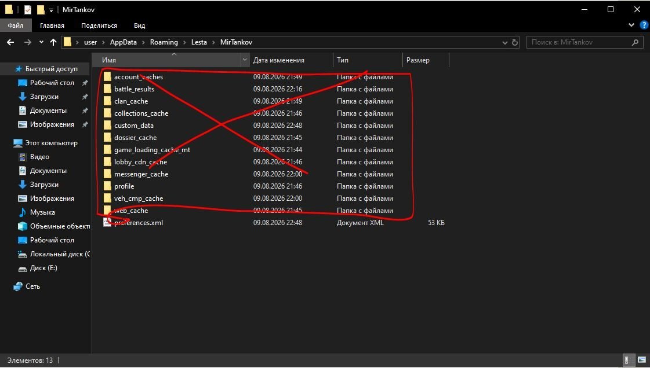Open Объемные объекты in navigation pane
The height and width of the screenshot is (368, 650).
[60, 226]
